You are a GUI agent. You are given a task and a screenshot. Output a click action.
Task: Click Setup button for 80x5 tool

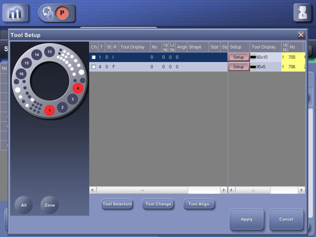point(238,67)
